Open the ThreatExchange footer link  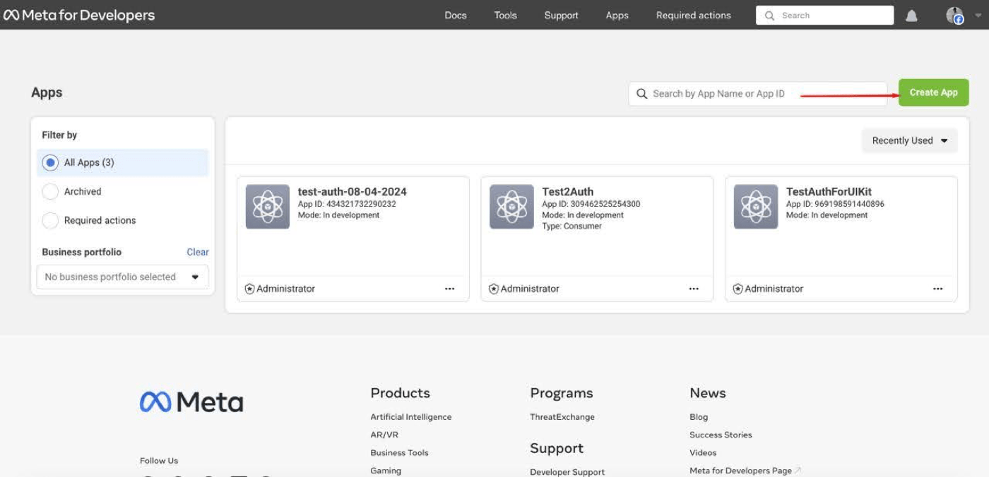click(562, 417)
